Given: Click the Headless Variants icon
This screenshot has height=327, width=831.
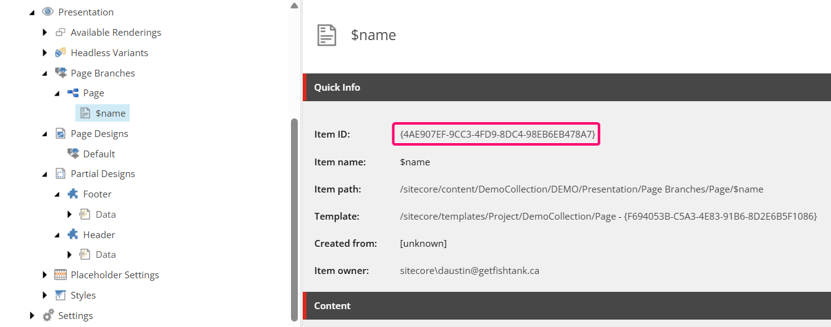Looking at the screenshot, I should click(x=61, y=52).
